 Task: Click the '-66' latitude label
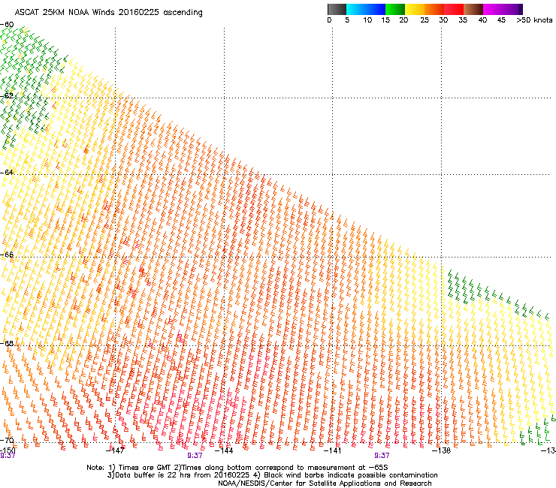(x=7, y=255)
